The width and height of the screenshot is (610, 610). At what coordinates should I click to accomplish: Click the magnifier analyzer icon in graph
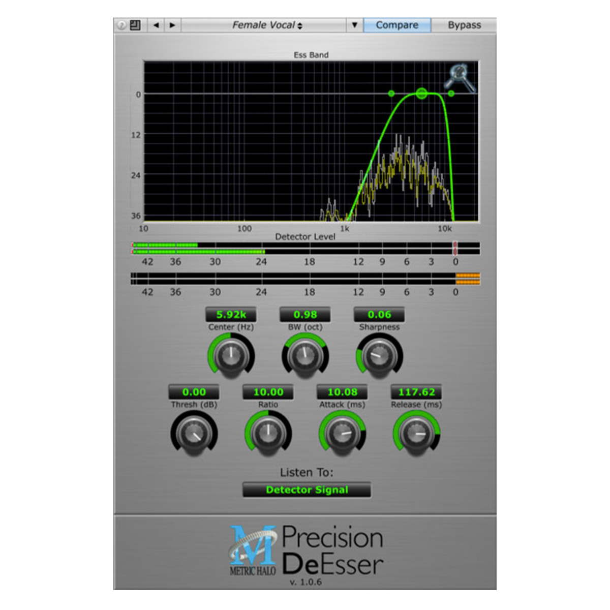[x=460, y=77]
